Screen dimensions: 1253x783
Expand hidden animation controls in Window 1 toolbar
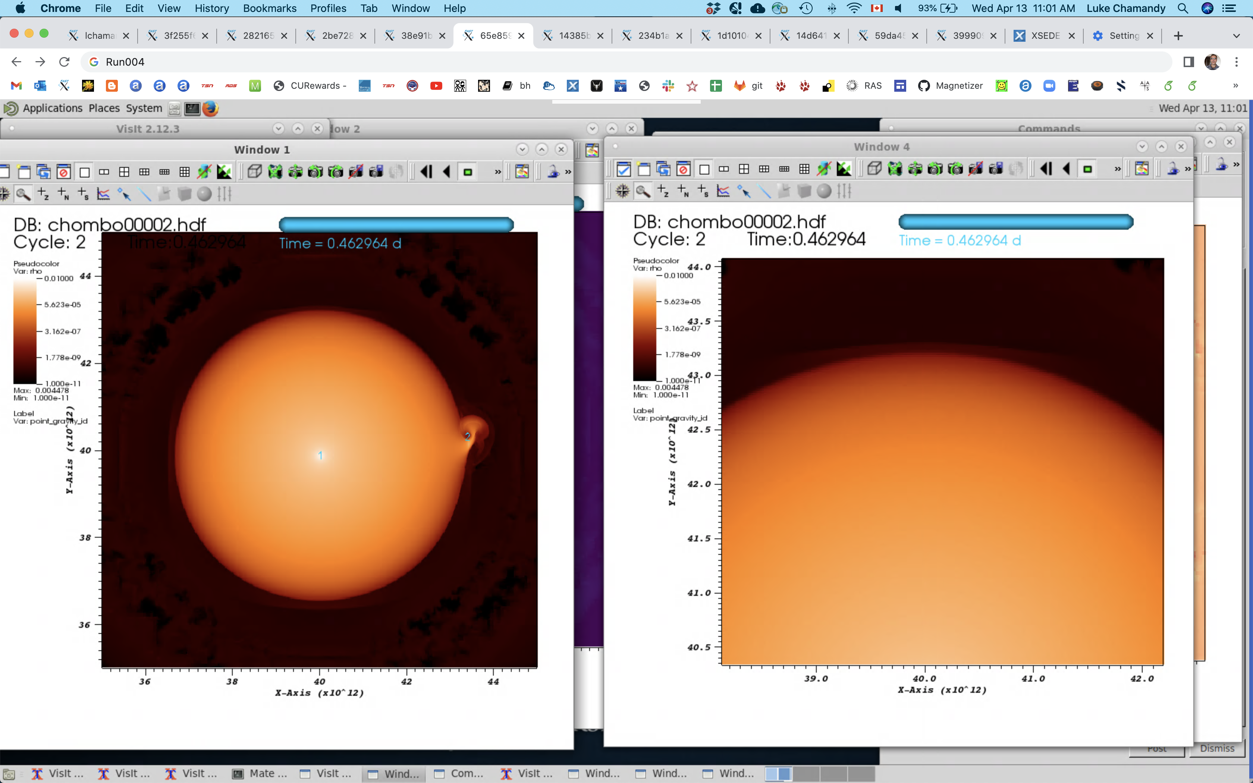(497, 172)
